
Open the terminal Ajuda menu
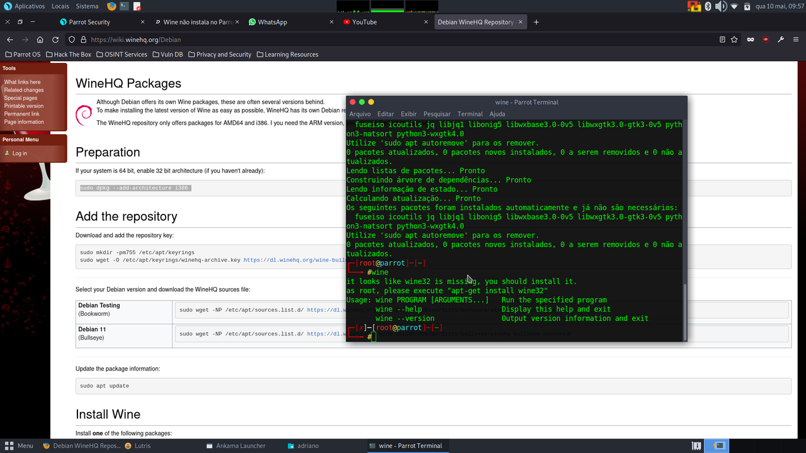tap(497, 114)
